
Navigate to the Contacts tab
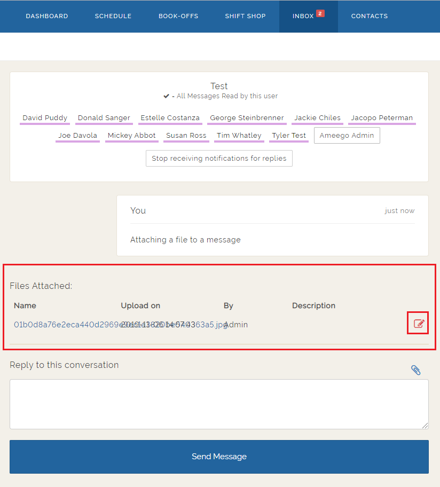(370, 16)
